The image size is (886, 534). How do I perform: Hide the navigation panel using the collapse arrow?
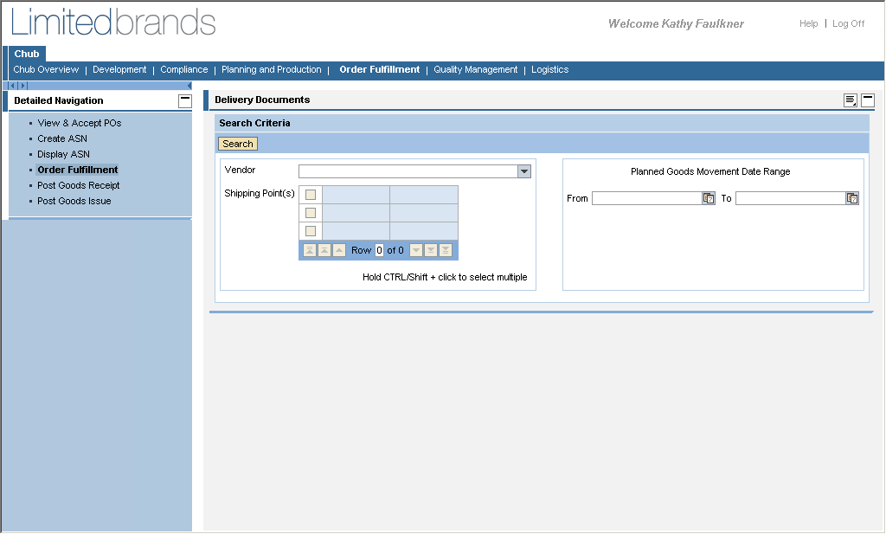pyautogui.click(x=189, y=86)
